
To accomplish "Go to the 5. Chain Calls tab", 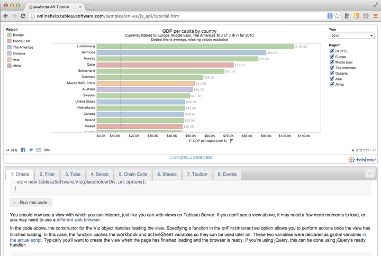I will (x=133, y=174).
